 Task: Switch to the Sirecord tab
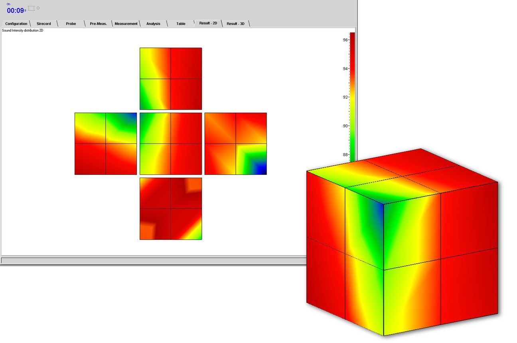point(44,24)
